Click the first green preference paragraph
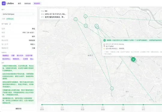The image size is (162, 112). coord(18,68)
